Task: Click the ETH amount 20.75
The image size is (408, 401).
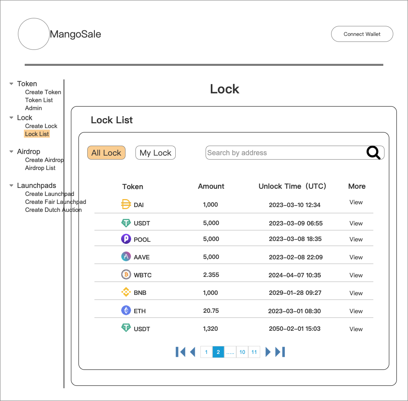Action: click(211, 310)
